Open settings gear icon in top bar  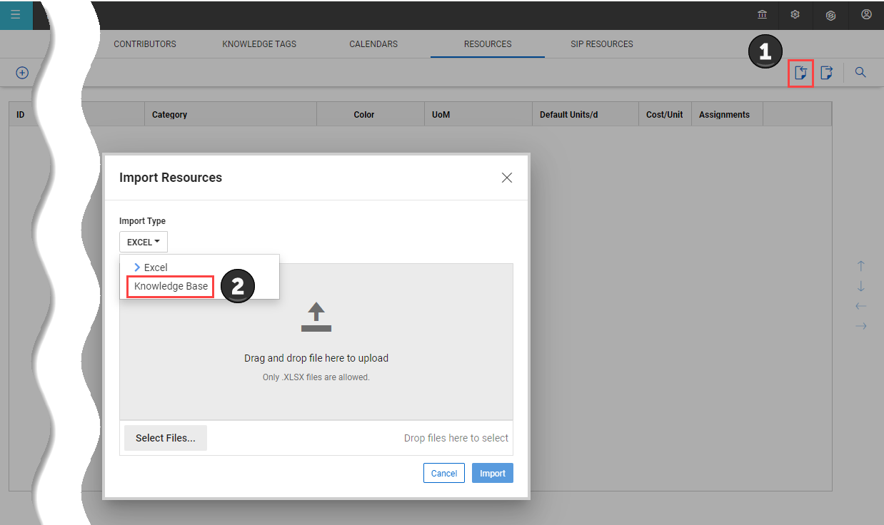click(x=795, y=14)
